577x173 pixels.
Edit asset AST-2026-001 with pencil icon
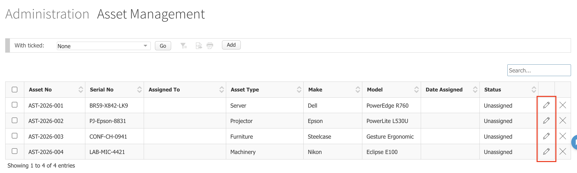546,105
